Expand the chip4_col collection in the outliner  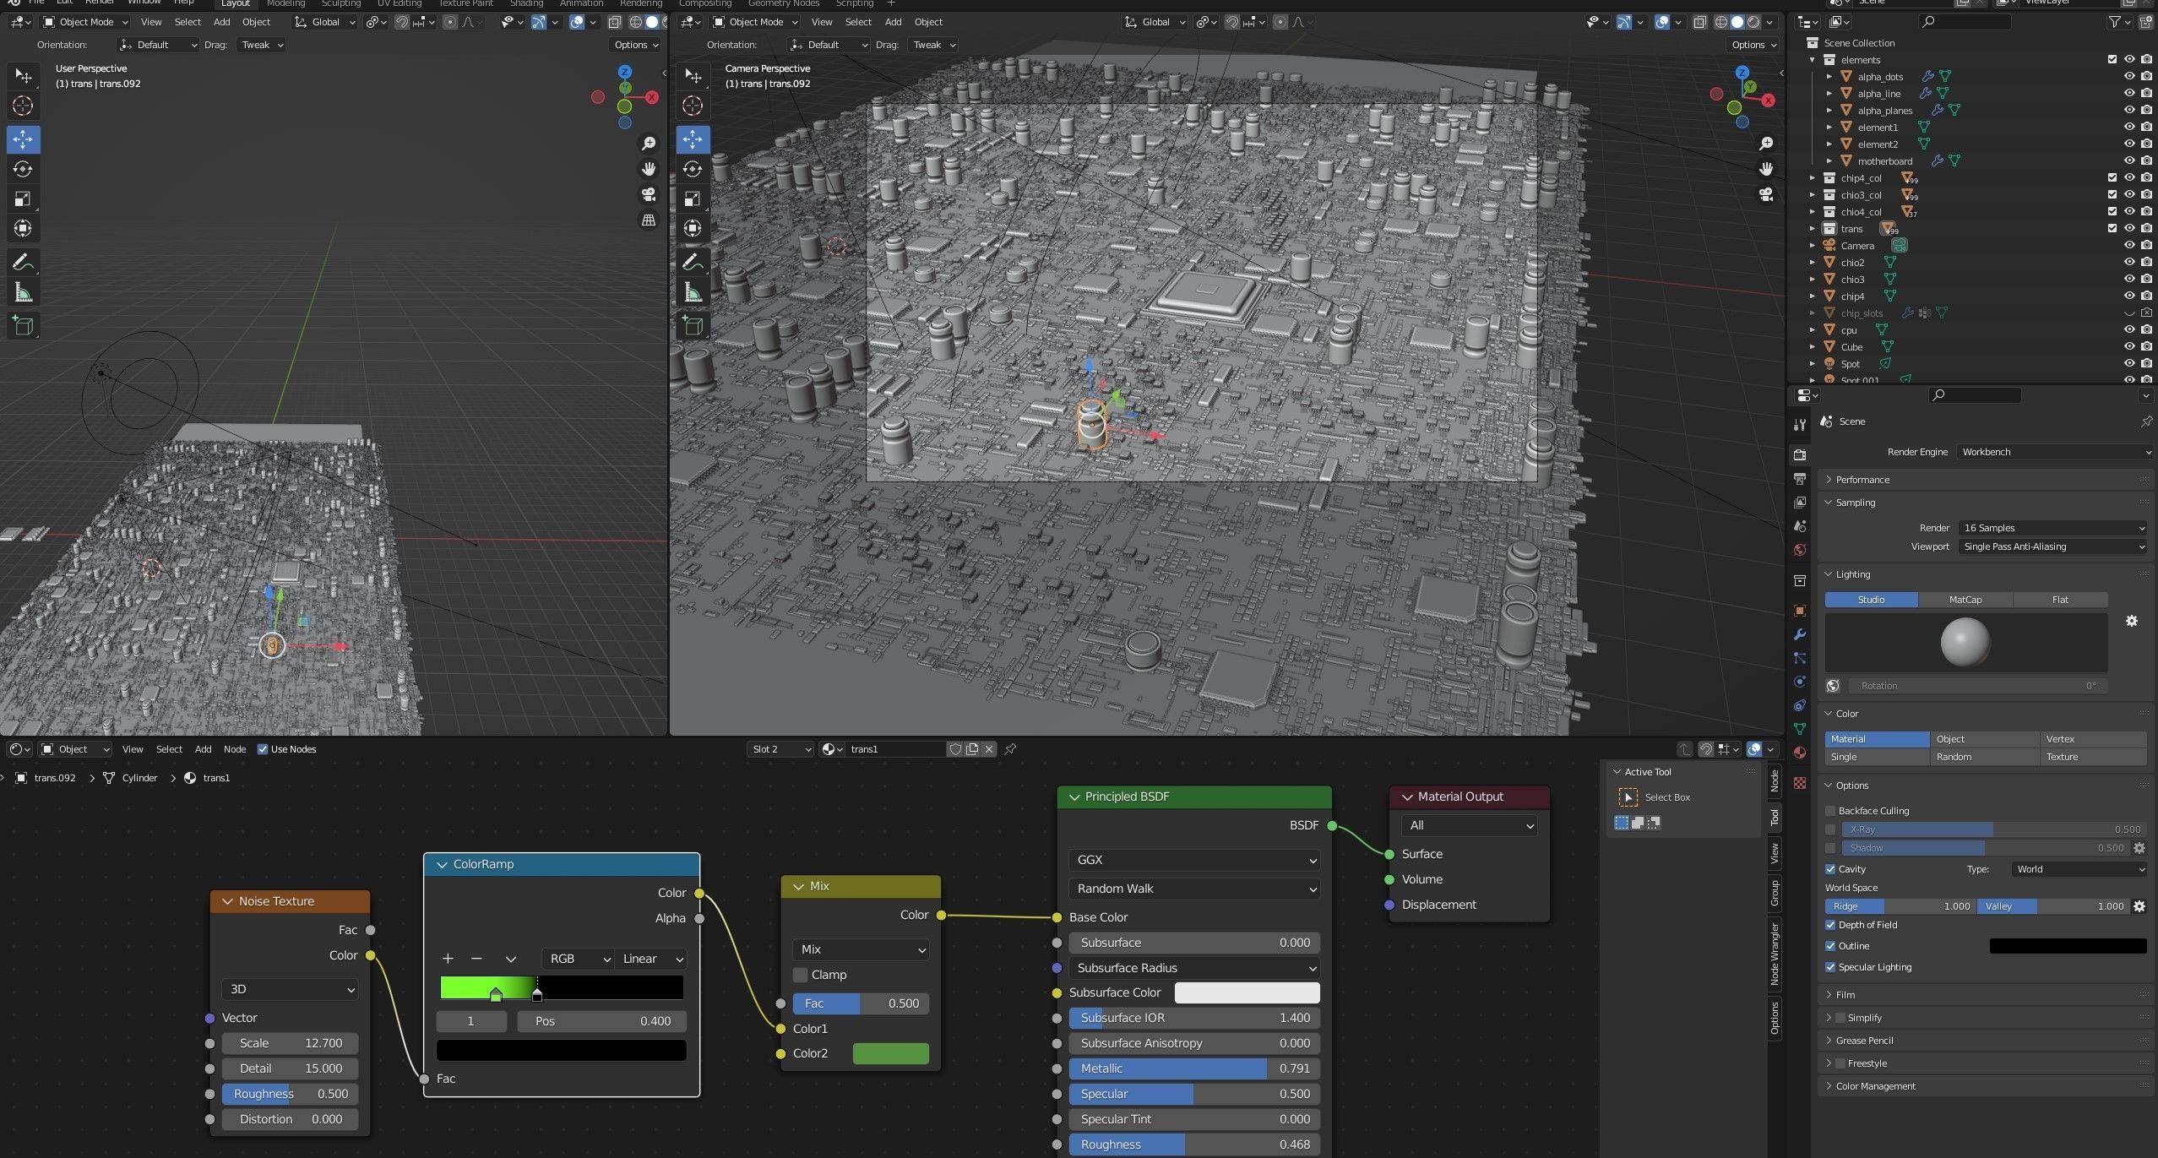coord(1812,177)
